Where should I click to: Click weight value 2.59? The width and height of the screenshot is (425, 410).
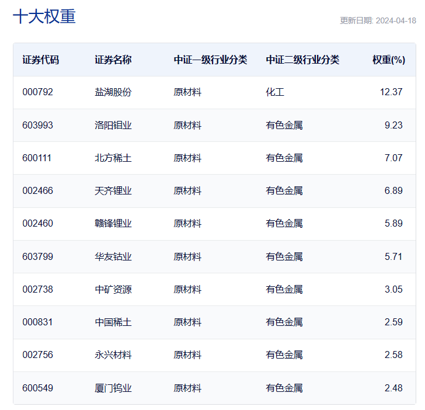pos(393,322)
